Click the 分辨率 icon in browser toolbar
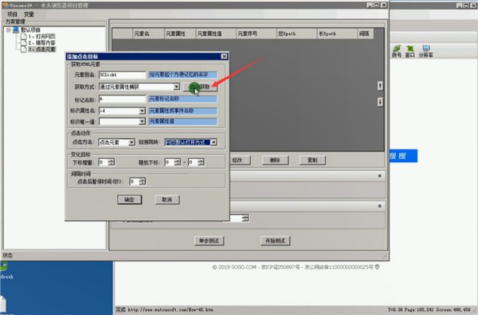 pos(426,51)
